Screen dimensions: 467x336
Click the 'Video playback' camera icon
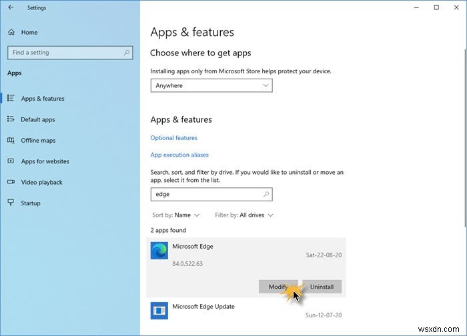coord(11,182)
